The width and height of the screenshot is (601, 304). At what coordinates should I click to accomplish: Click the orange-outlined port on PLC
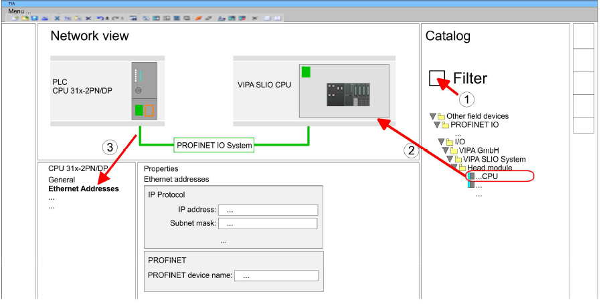(x=149, y=111)
